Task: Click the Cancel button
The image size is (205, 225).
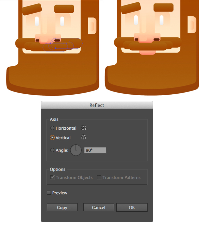Action: [99, 207]
